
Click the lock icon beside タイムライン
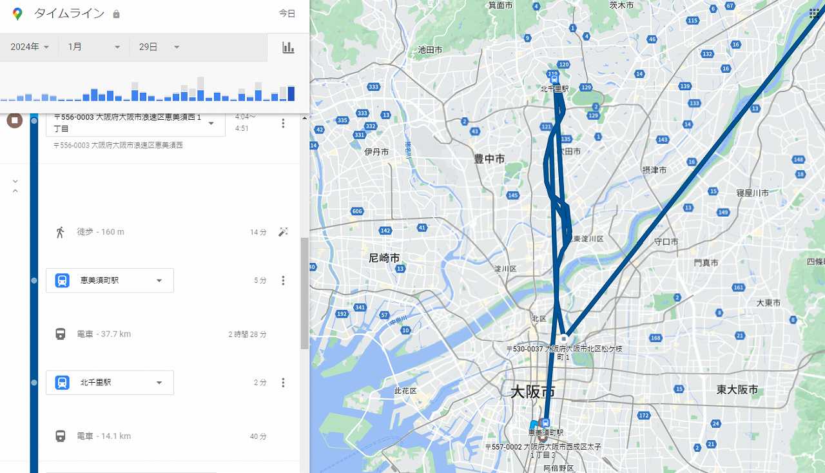(x=116, y=14)
